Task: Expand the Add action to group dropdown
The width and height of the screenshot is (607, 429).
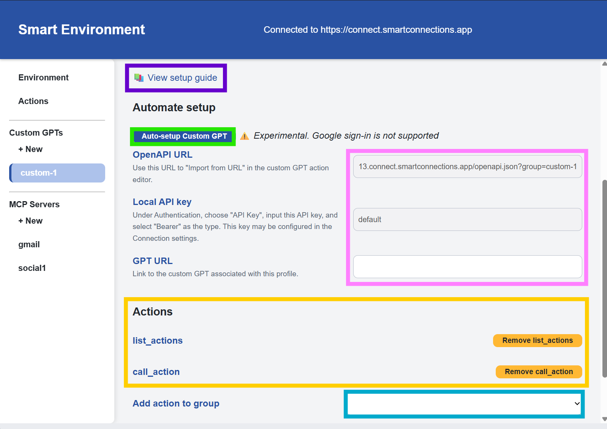Action: tap(464, 404)
